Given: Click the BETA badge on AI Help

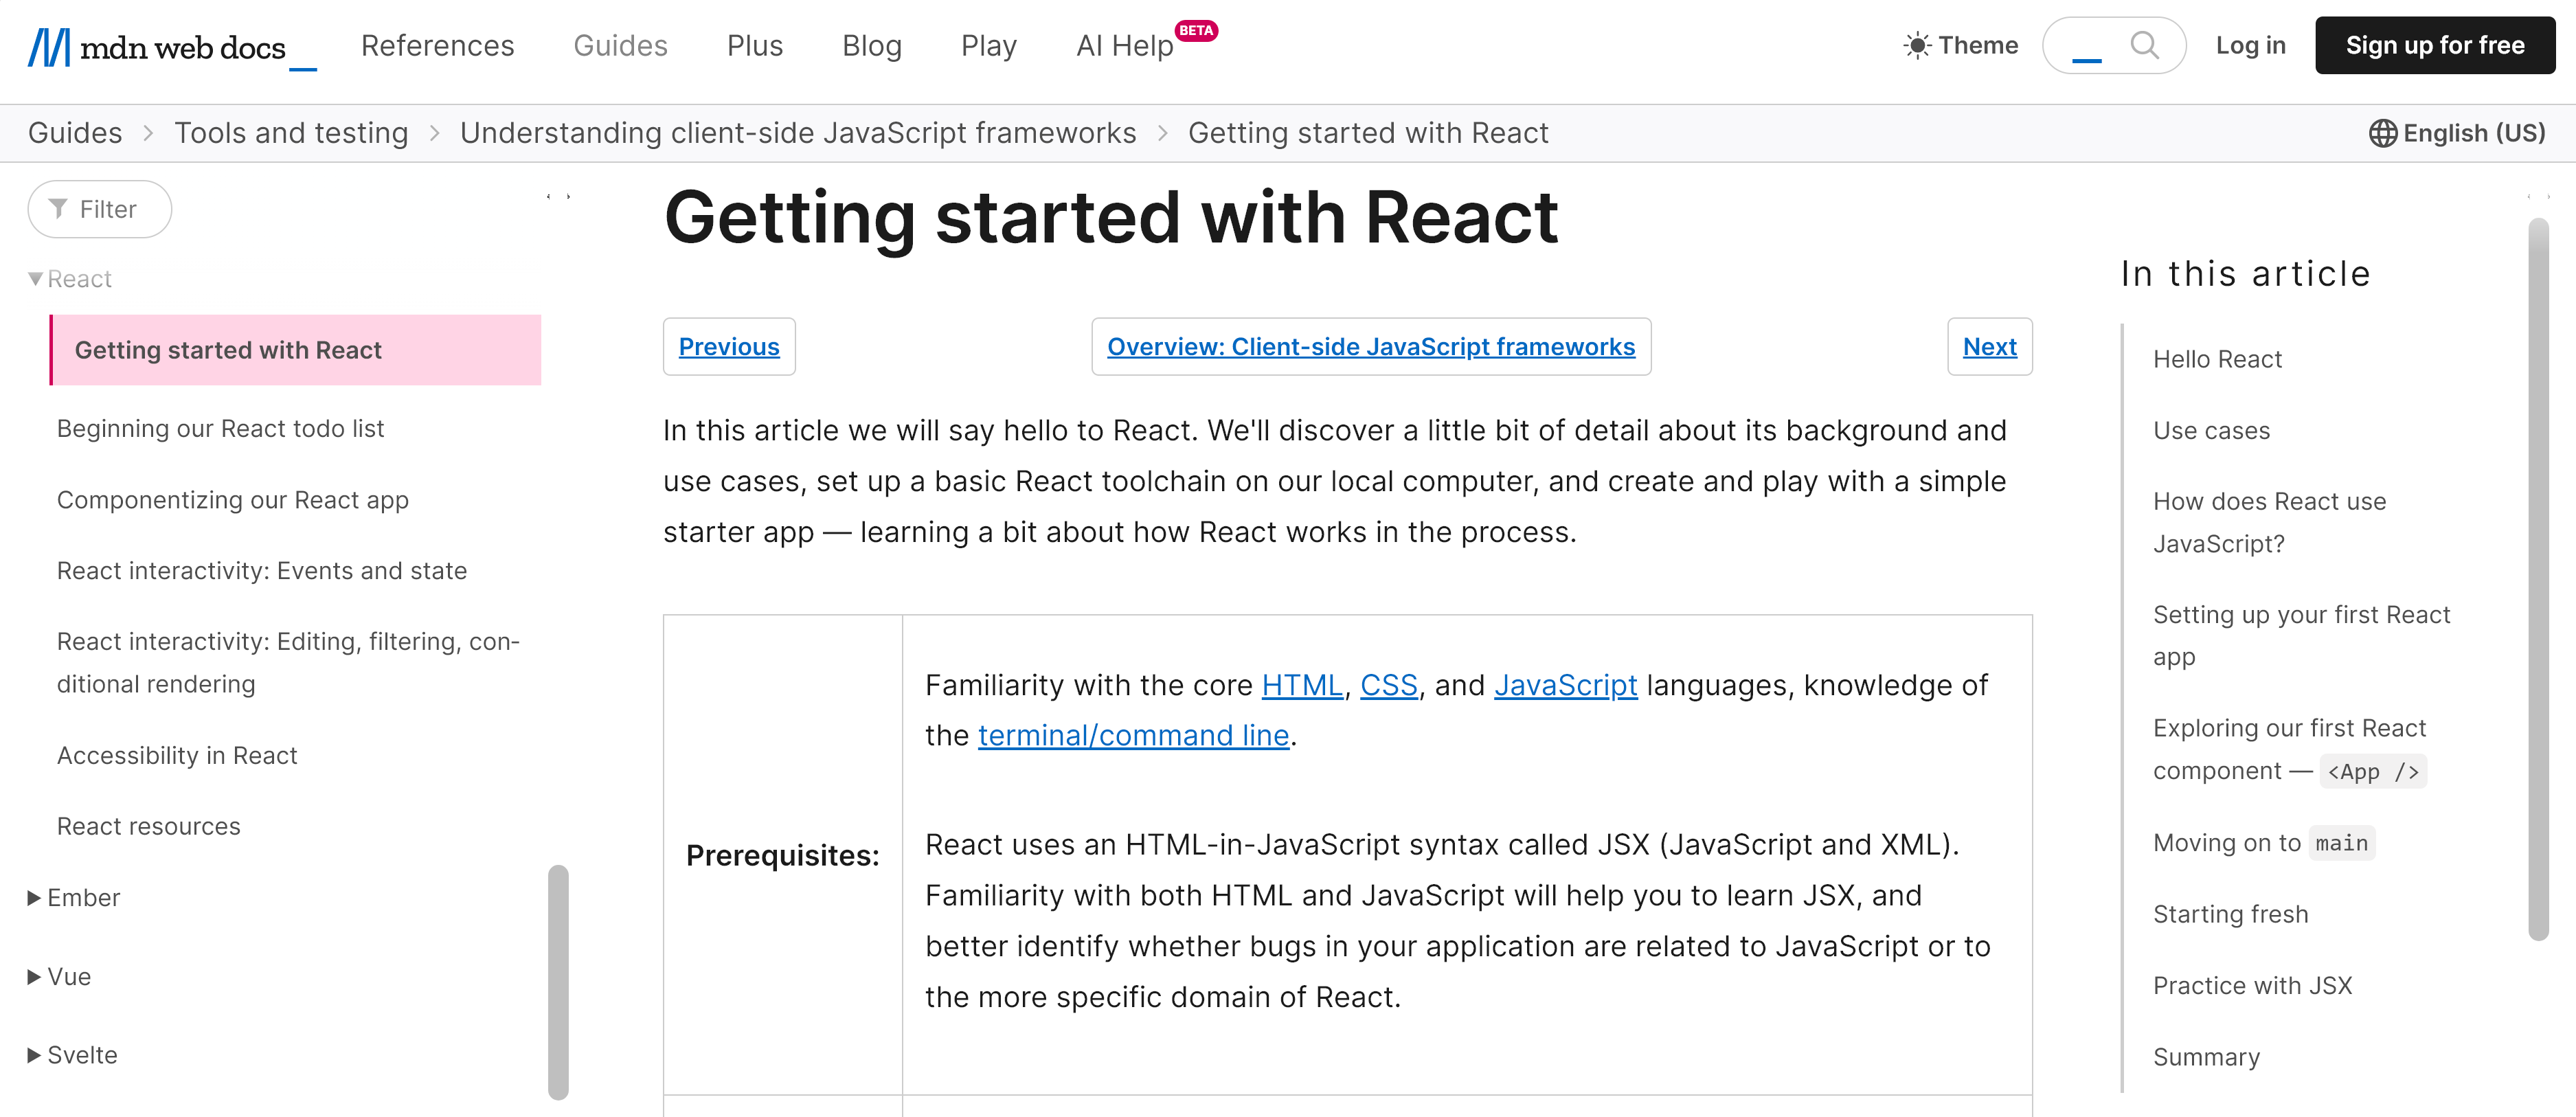Looking at the screenshot, I should [x=1196, y=30].
